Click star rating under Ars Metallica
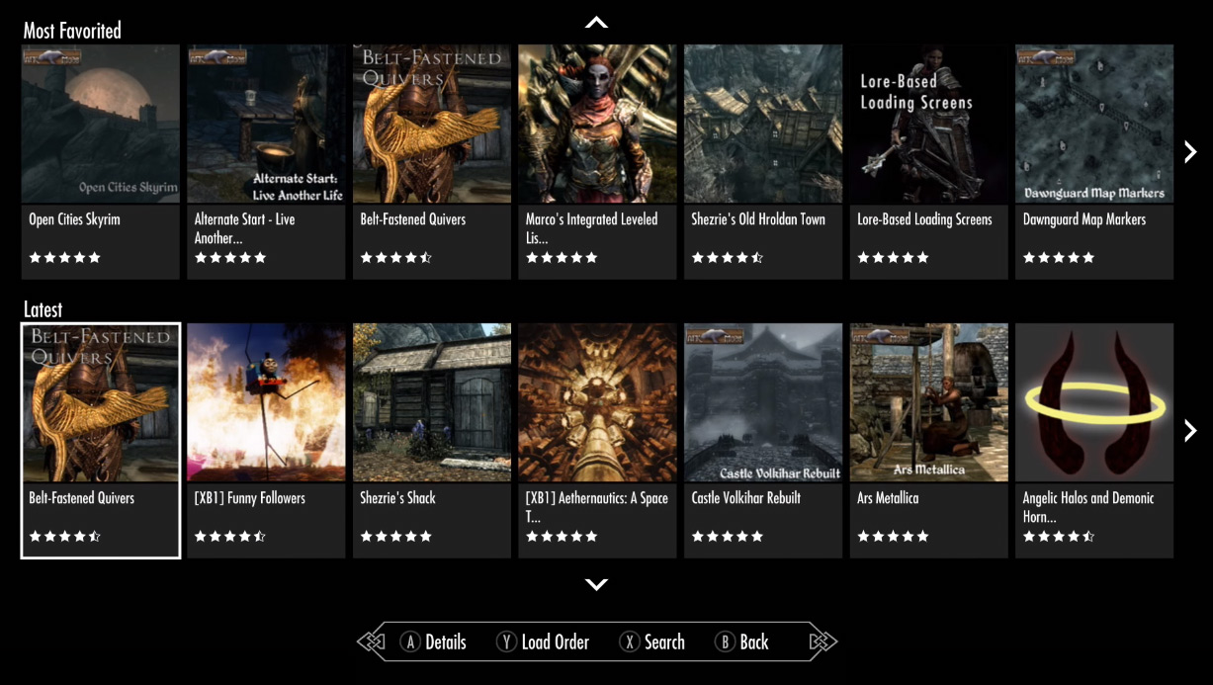The height and width of the screenshot is (685, 1213). click(x=893, y=537)
